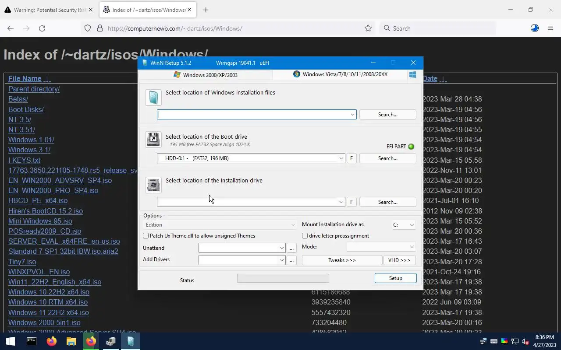Click the shield tracking protection icon

88,28
